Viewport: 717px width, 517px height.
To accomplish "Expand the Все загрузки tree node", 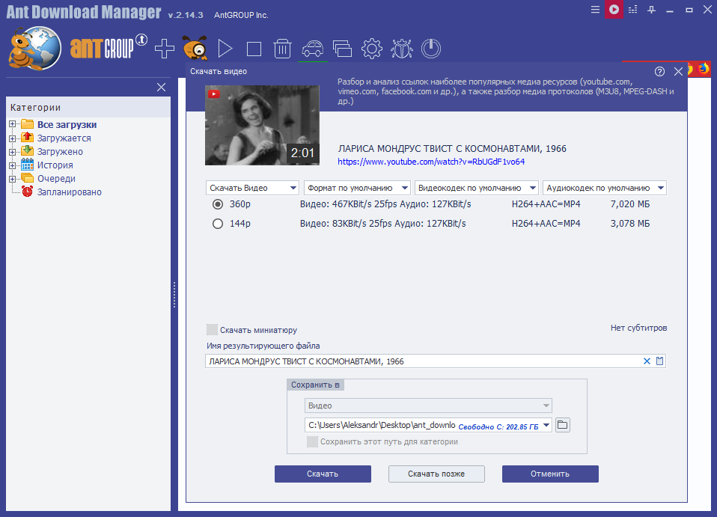I will point(12,124).
